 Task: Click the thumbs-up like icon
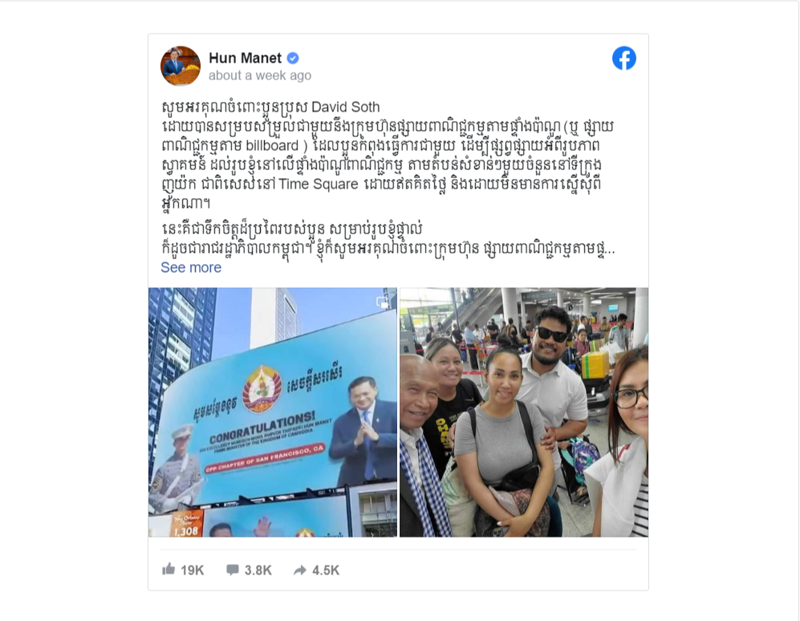pyautogui.click(x=169, y=569)
